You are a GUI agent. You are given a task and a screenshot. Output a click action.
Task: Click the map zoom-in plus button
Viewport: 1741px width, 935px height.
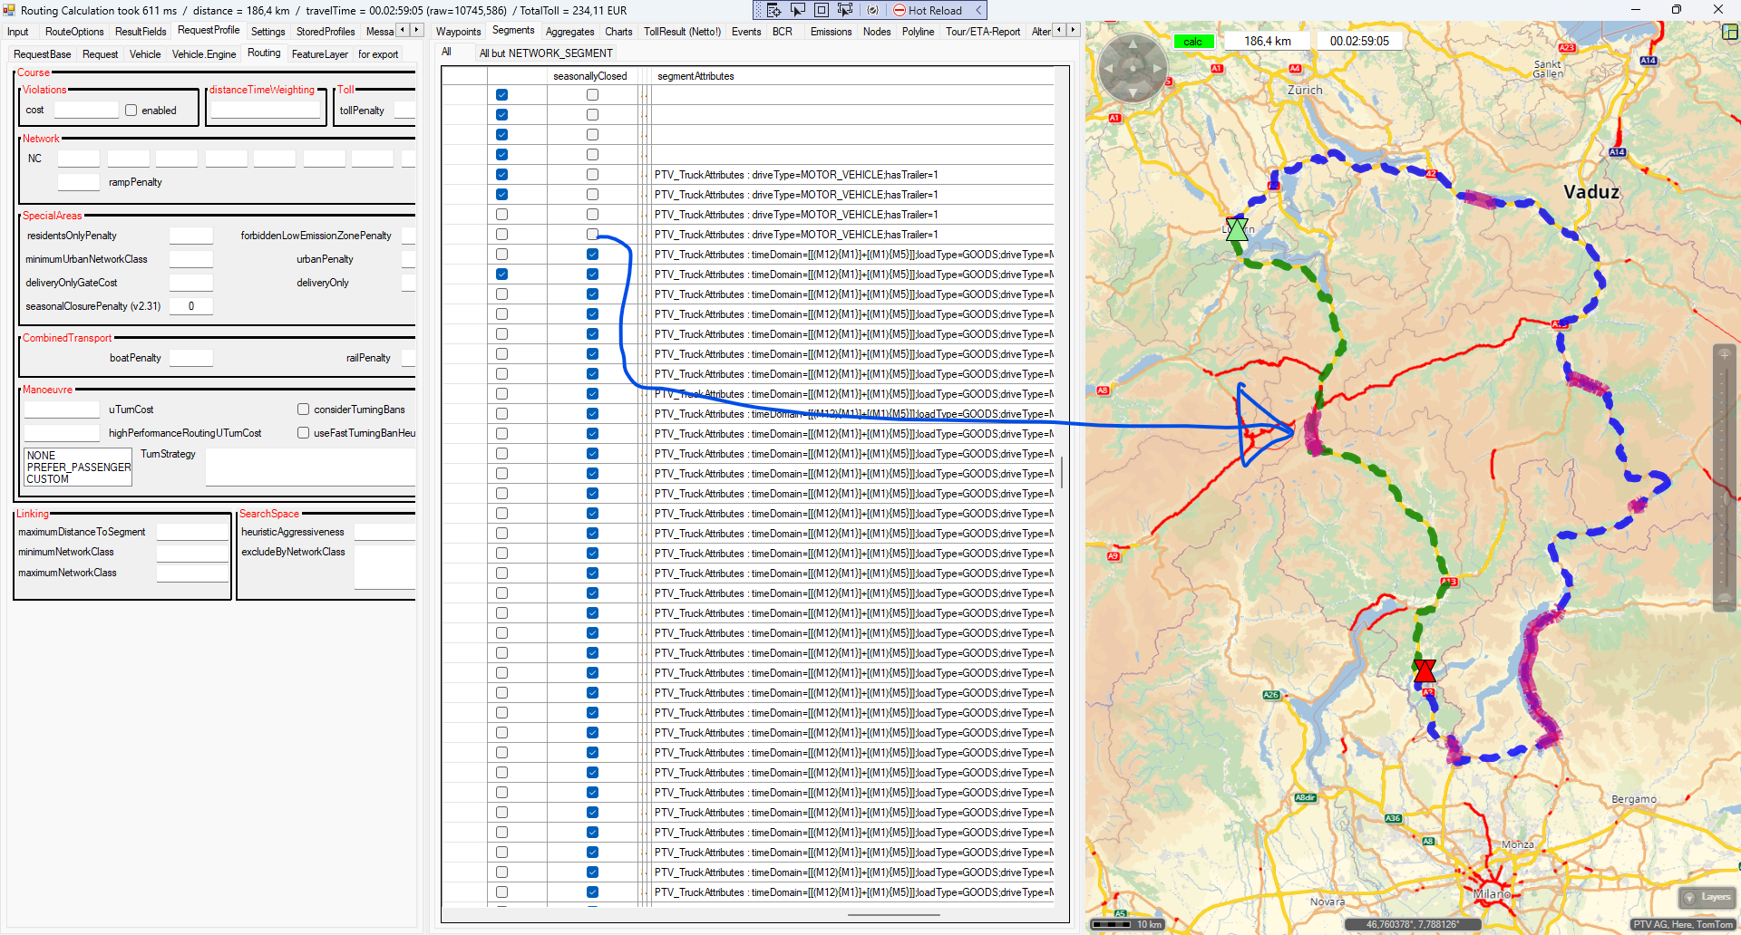(1725, 354)
